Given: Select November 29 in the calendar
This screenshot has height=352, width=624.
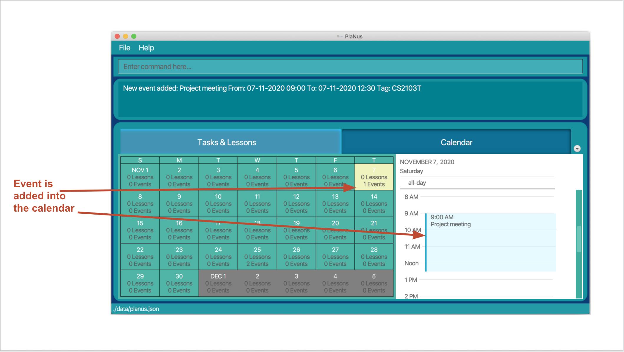Looking at the screenshot, I should [140, 283].
